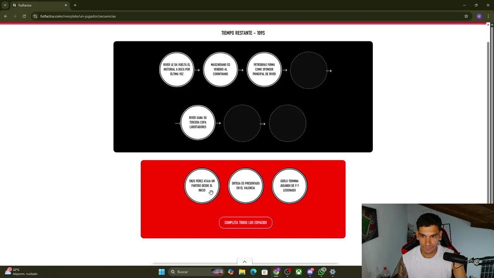Select the last empty slot in second row
494x278 pixels.
click(288, 123)
